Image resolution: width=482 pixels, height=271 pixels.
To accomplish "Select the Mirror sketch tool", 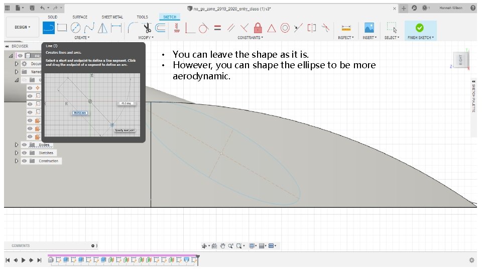I will 102,28.
